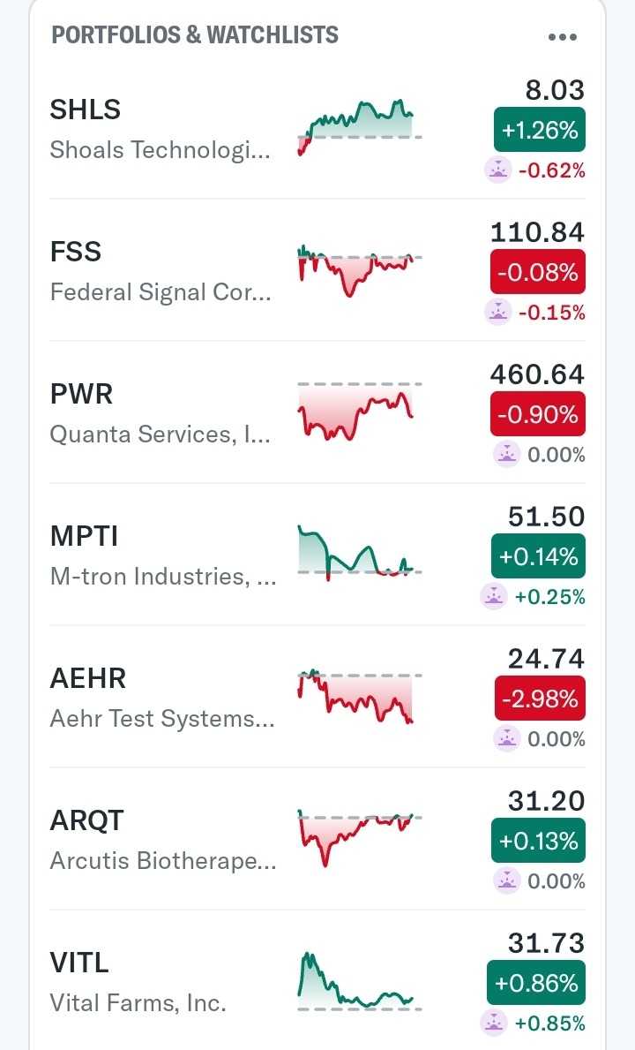Click the AEHR after-hours sunset icon
This screenshot has width=635, height=1050.
coord(507,738)
